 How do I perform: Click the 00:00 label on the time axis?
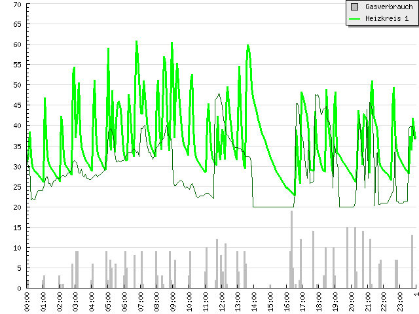(27, 302)
